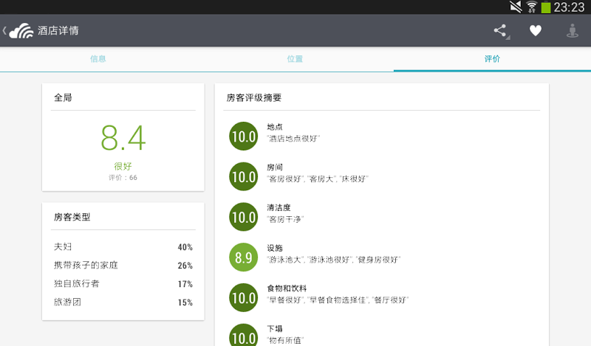This screenshot has width=591, height=346.
Task: Tap the quote line starting "游泳池大"
Action: point(334,260)
